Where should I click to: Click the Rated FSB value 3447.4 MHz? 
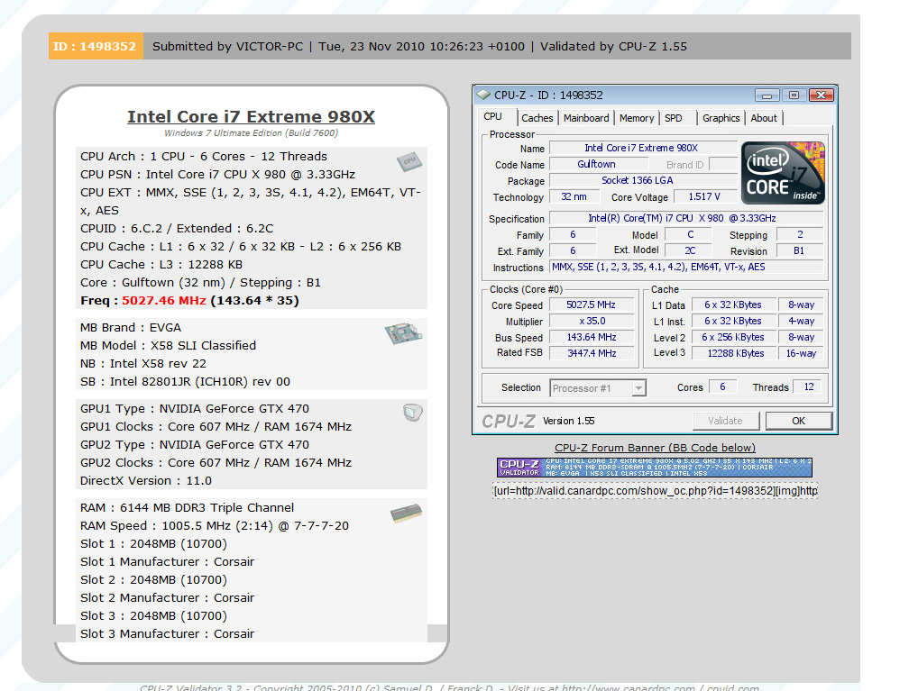click(x=591, y=353)
